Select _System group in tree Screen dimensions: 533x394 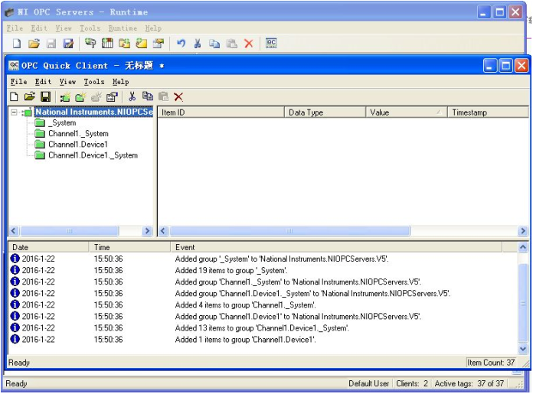point(64,122)
